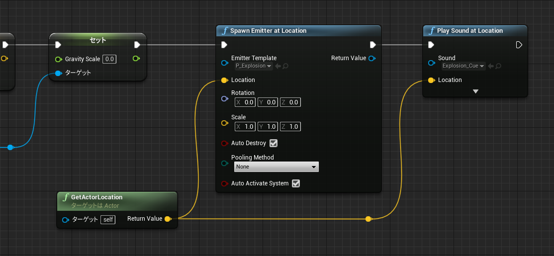Image resolution: width=554 pixels, height=256 pixels.
Task: Click the 'Emitter Template' label text
Action: click(254, 58)
